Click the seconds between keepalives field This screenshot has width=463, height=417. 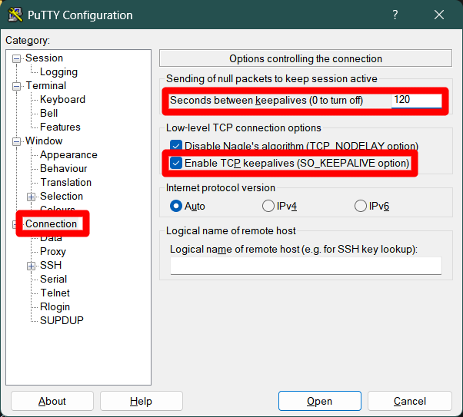tap(416, 101)
